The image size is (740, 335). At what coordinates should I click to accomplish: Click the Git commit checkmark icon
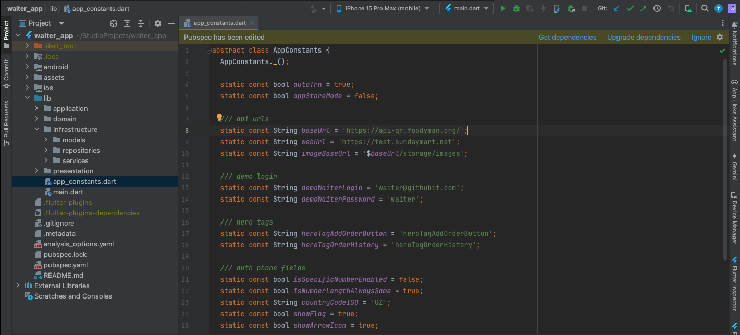(630, 8)
